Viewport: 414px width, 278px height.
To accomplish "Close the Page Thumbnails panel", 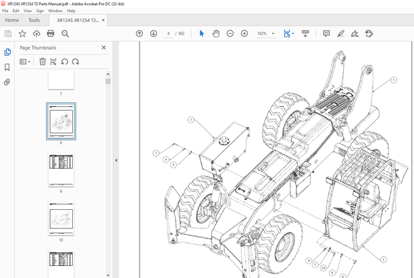I will tap(103, 47).
